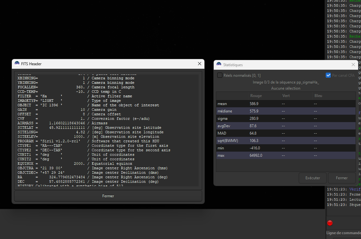361x239 pixels.
Task: Click the Aucune sélection label
Action: (286, 88)
